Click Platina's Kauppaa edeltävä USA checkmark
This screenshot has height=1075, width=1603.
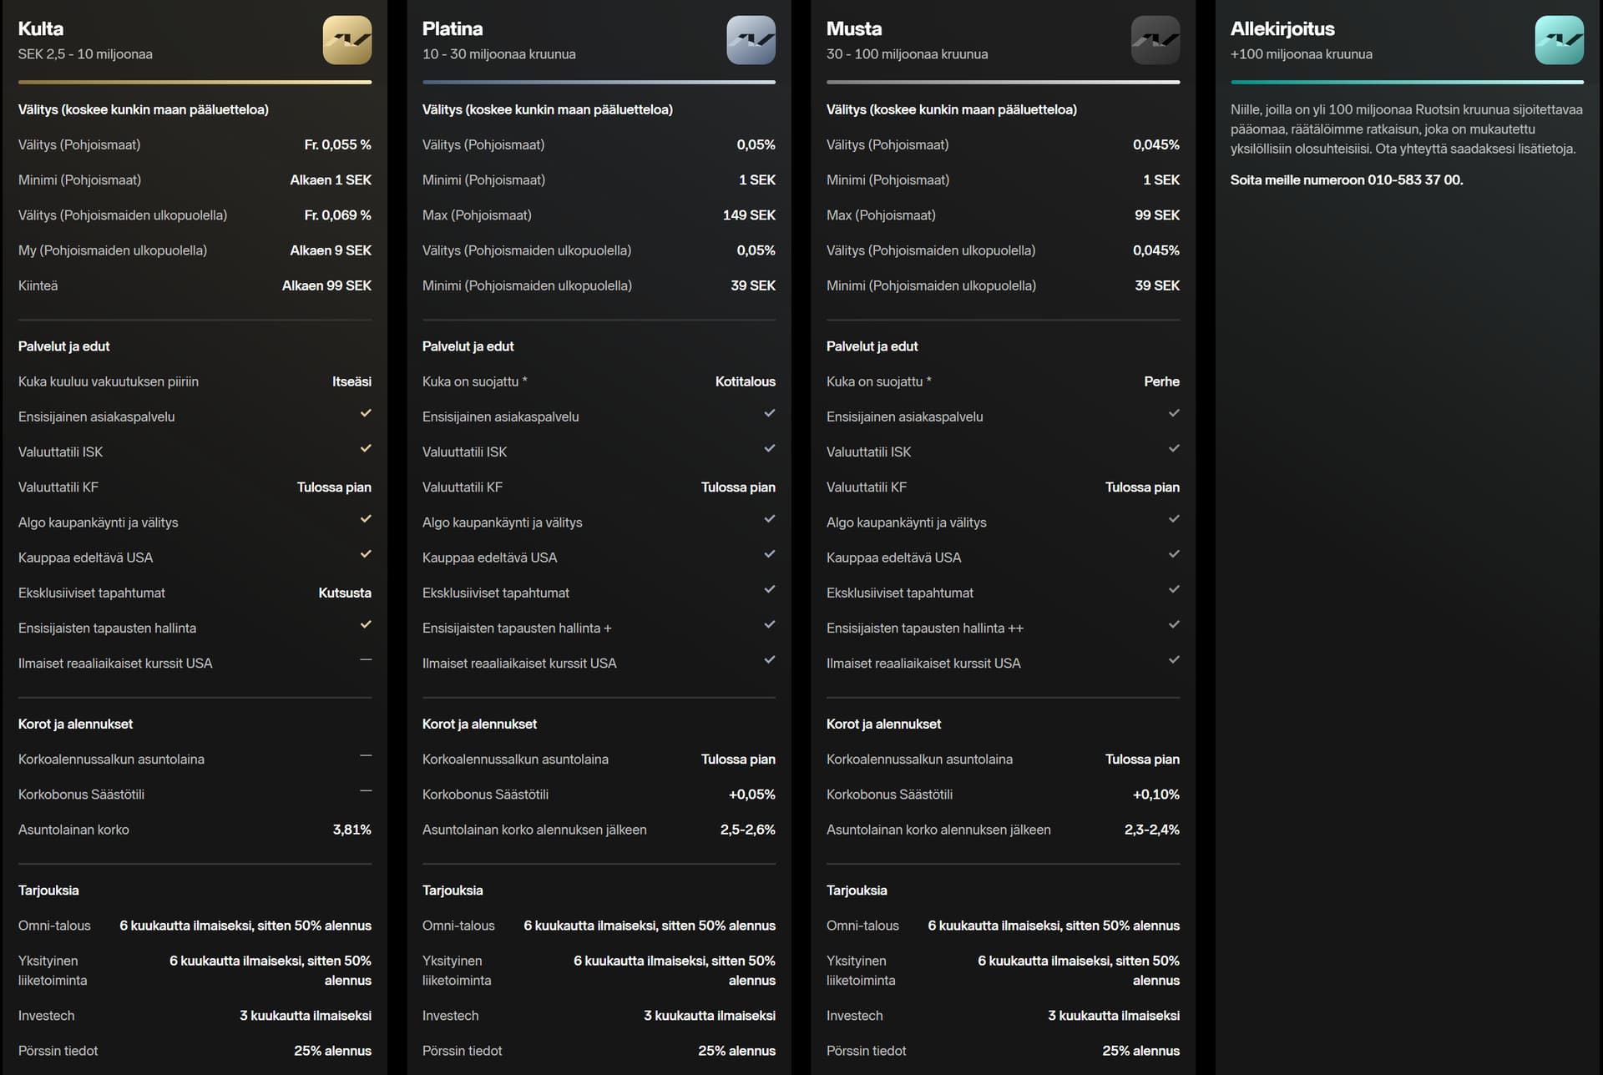pyautogui.click(x=770, y=553)
